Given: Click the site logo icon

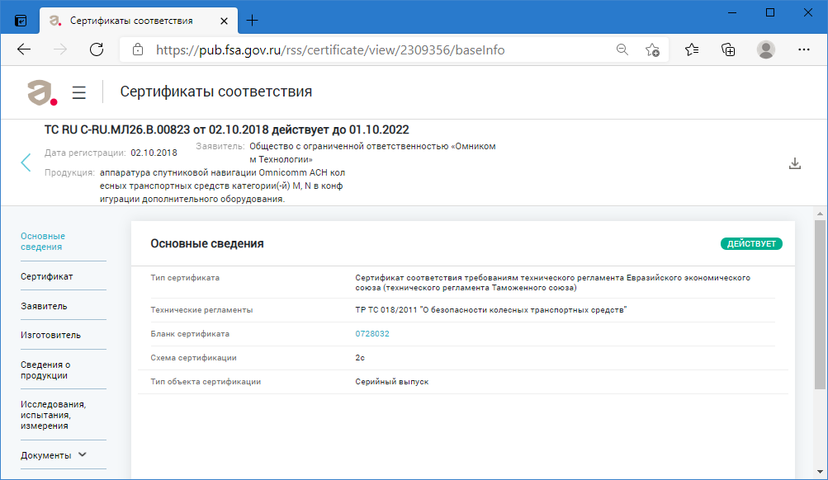Looking at the screenshot, I should pos(42,92).
